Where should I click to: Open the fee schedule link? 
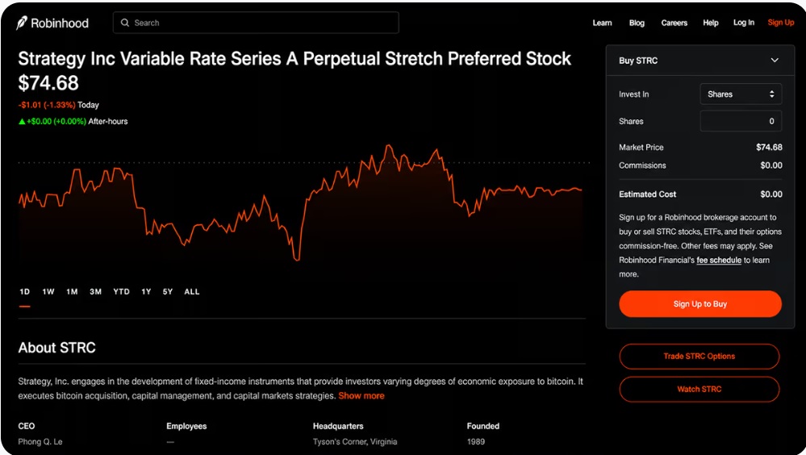pyautogui.click(x=719, y=260)
